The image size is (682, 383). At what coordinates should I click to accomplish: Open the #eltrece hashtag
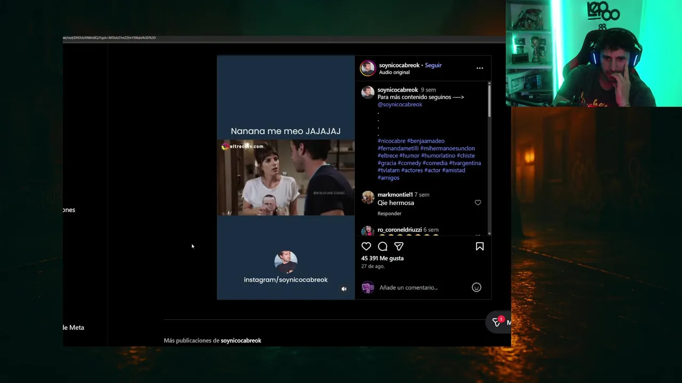coord(388,155)
